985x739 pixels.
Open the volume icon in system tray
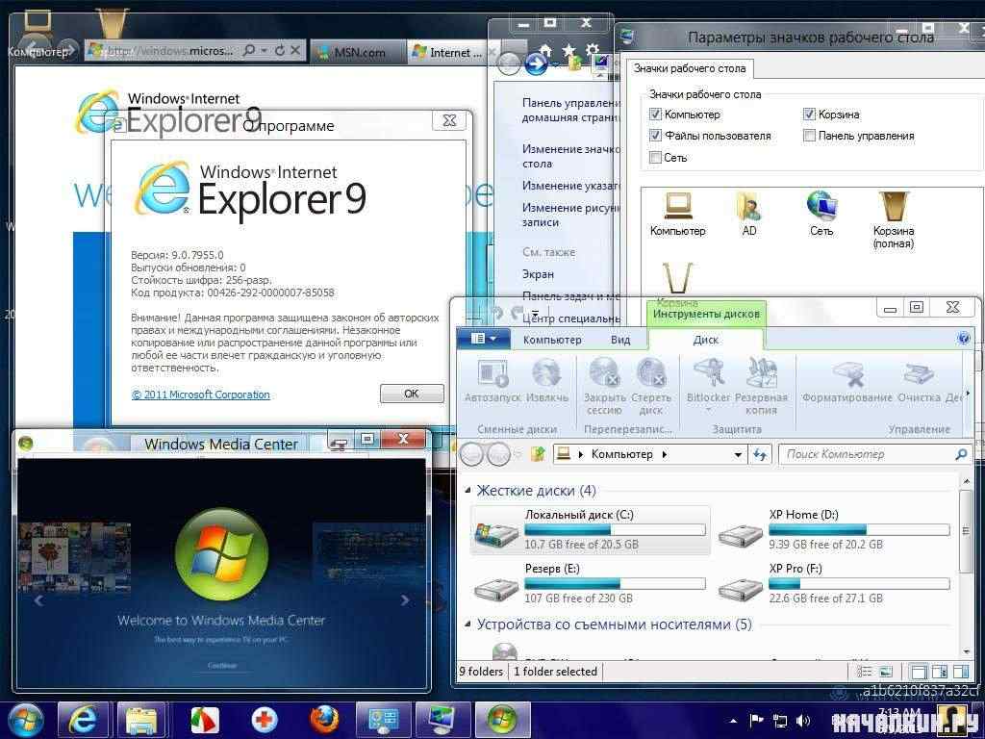tap(803, 720)
